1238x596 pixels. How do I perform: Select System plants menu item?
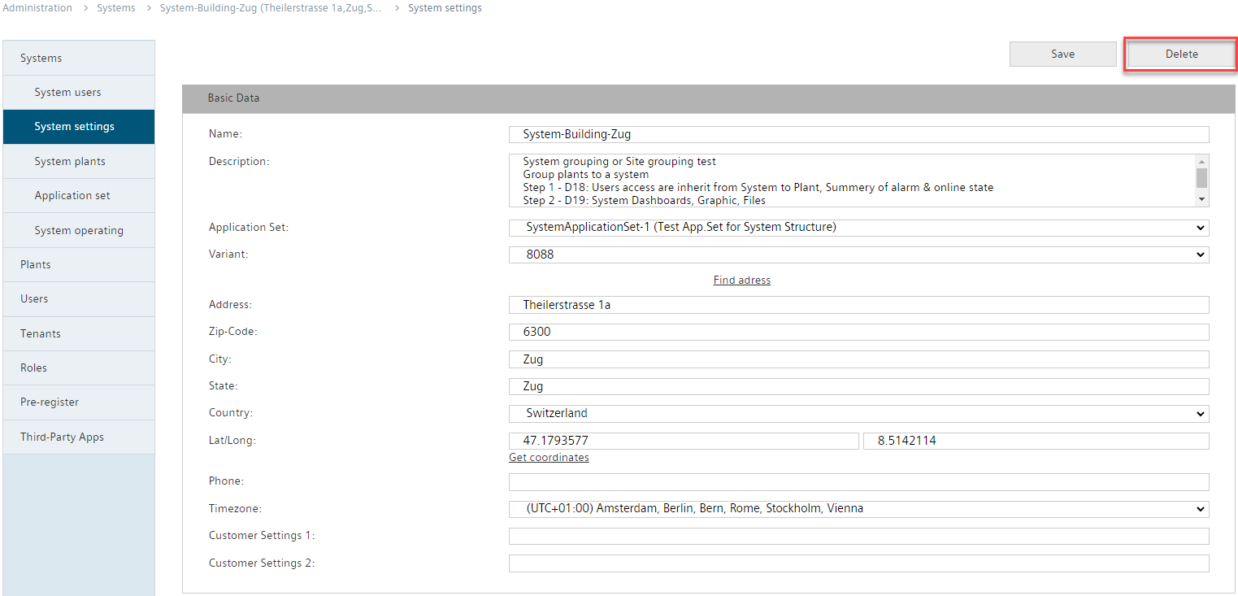(x=70, y=162)
